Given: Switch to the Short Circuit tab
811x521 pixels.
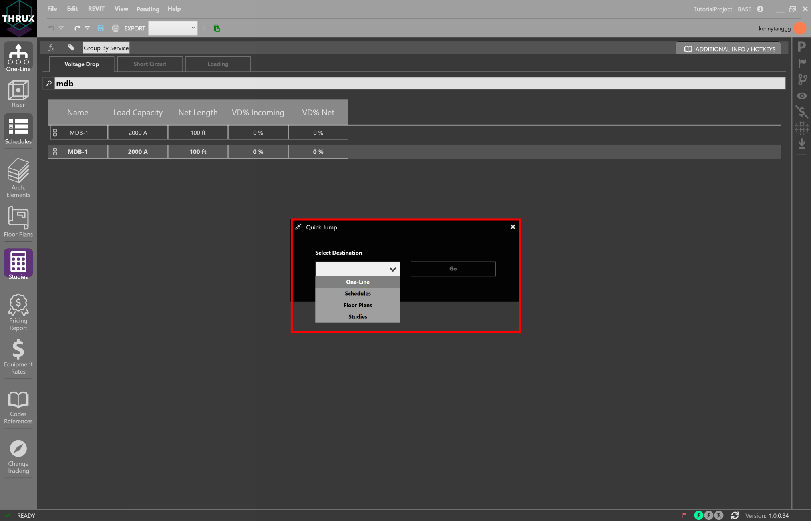Looking at the screenshot, I should click(150, 64).
